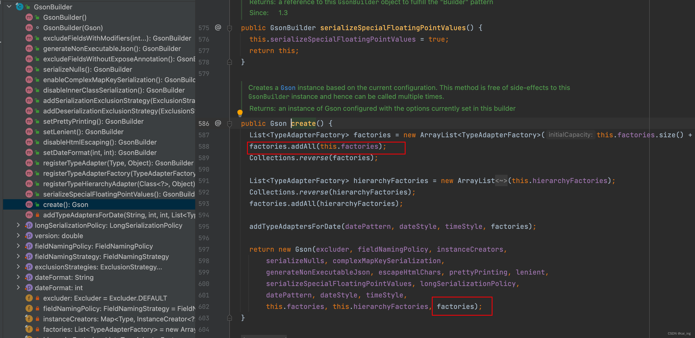Click the GsonBuilder class icon

20,6
